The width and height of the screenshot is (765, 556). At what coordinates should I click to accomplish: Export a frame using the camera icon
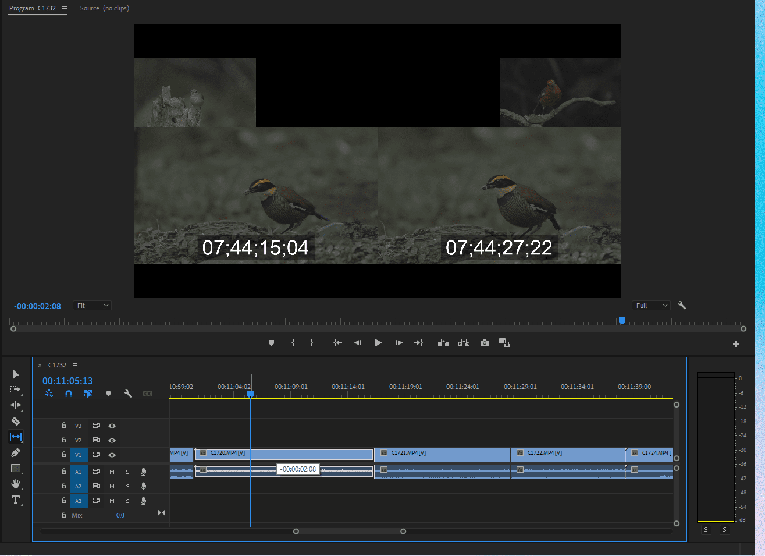(484, 343)
